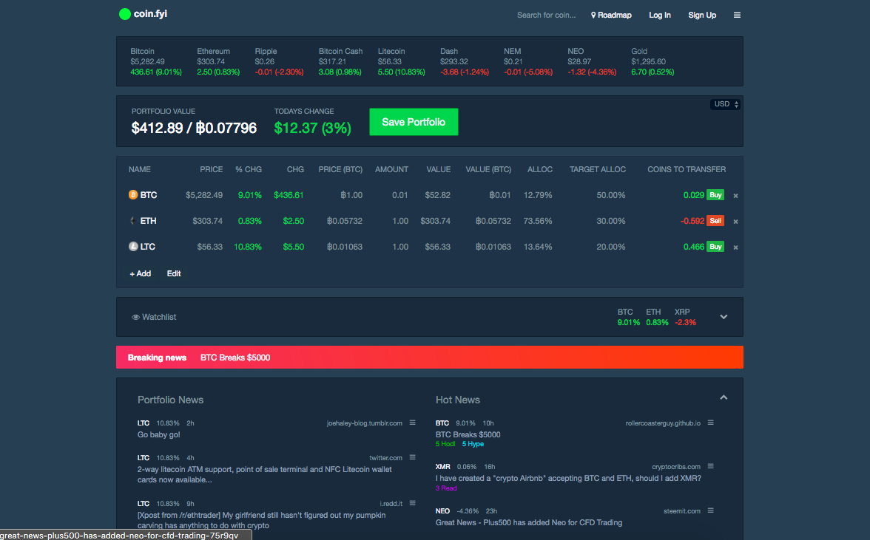Viewport: 870px width, 540px height.
Task: Click the rollercoasterguy.github.io source link
Action: coord(663,423)
